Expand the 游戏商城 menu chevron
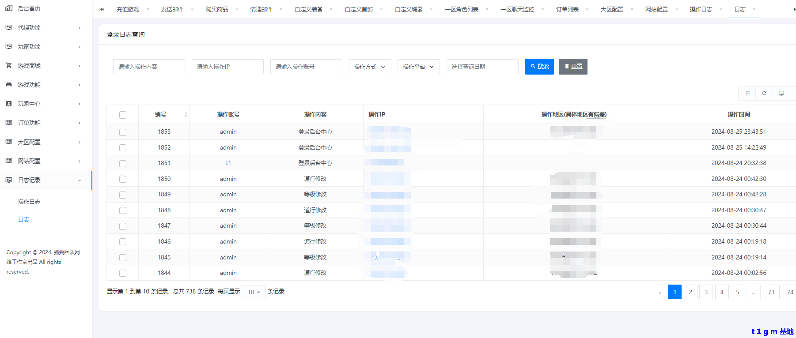This screenshot has height=338, width=796. pyautogui.click(x=80, y=66)
